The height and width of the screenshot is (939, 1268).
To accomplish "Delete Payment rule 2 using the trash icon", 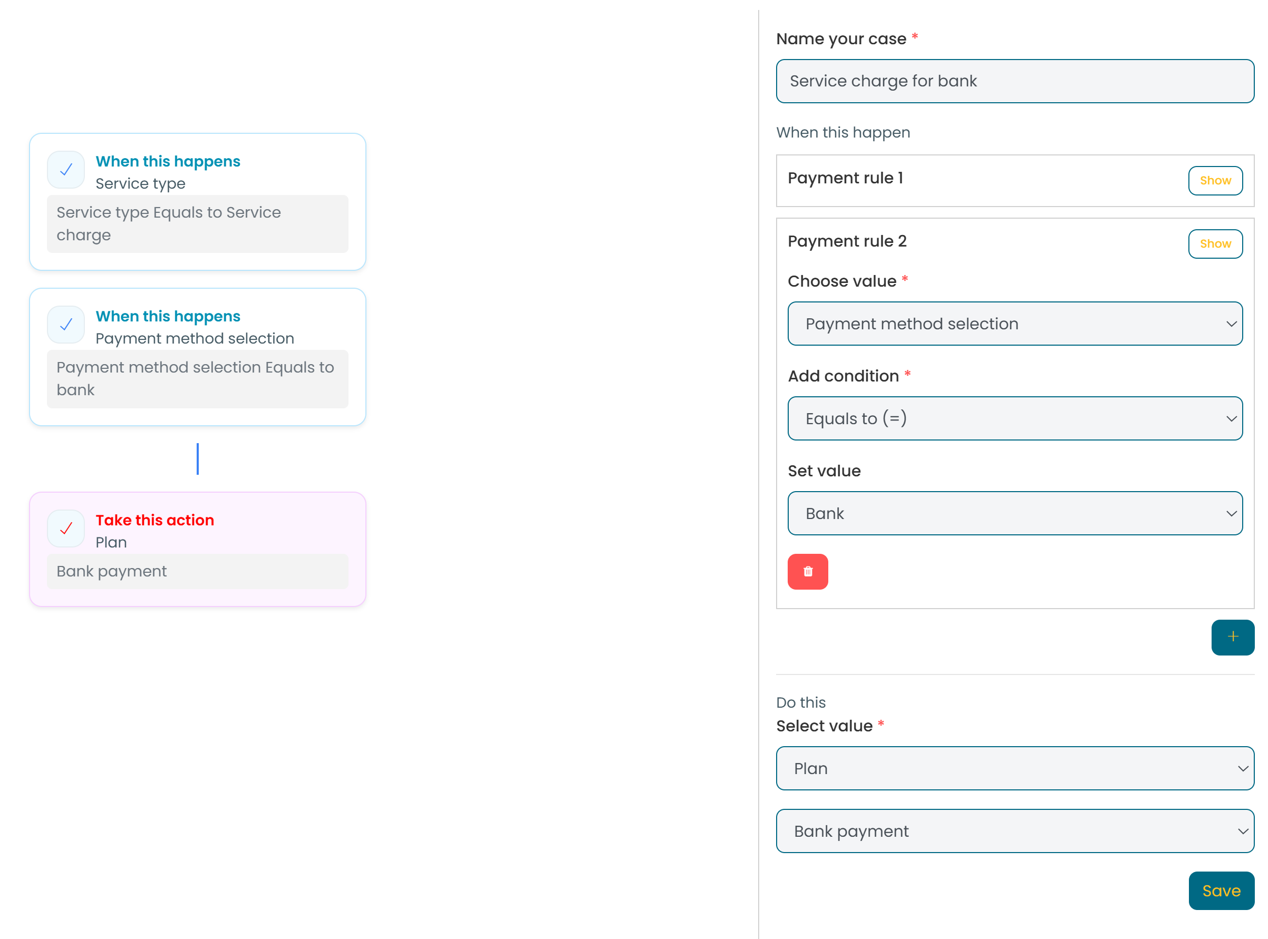I will [x=808, y=572].
